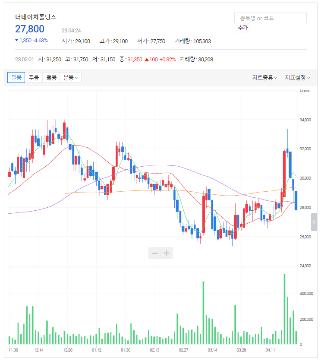Click the side panel collapse arrow handle
Image resolution: width=321 pixels, height=361 pixels.
[x=314, y=222]
